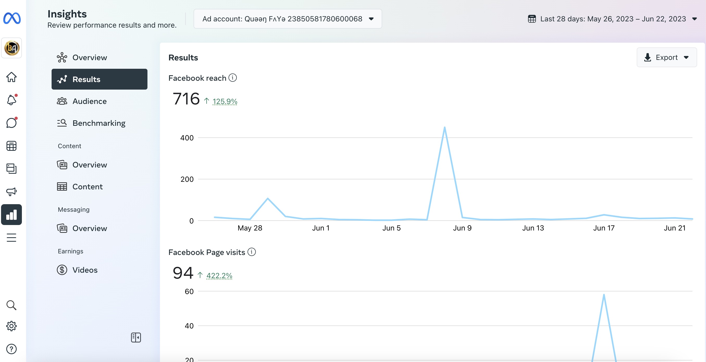706x362 pixels.
Task: Click the Jun 1 axis label
Action: (x=321, y=228)
